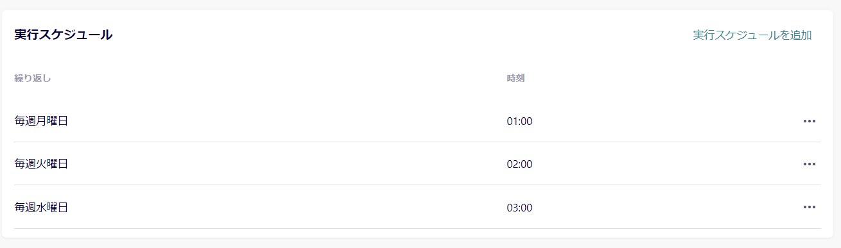Viewport: 841px width, 248px height.
Task: Select the 毎週水曜日 repeat label
Action: [41, 207]
